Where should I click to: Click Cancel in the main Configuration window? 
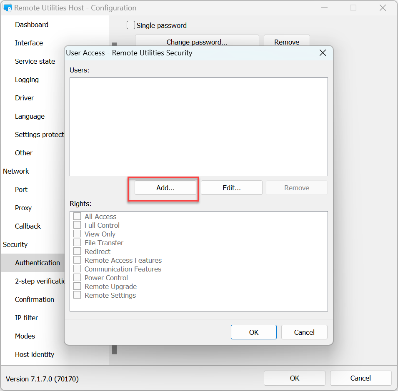[x=360, y=378]
